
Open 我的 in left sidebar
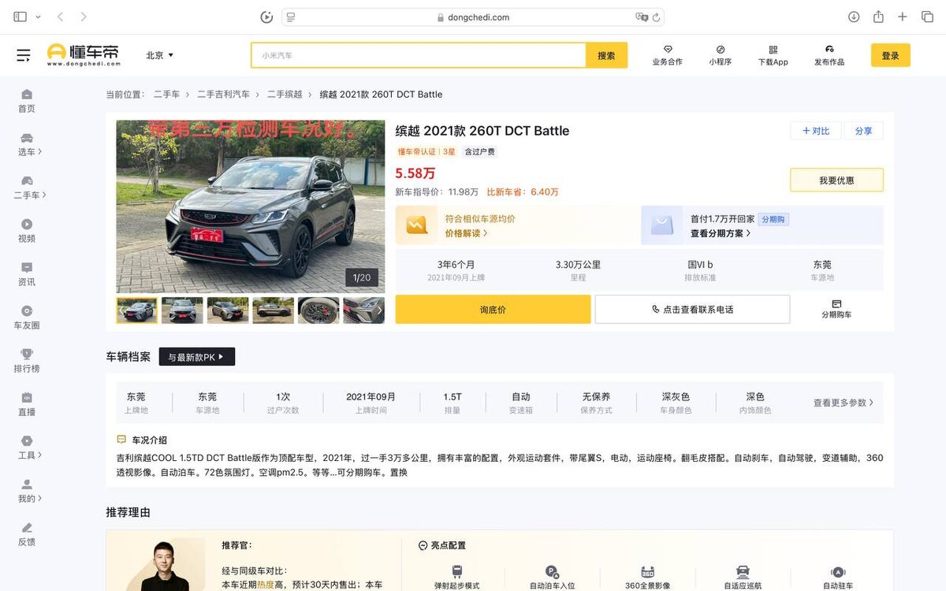(x=28, y=491)
